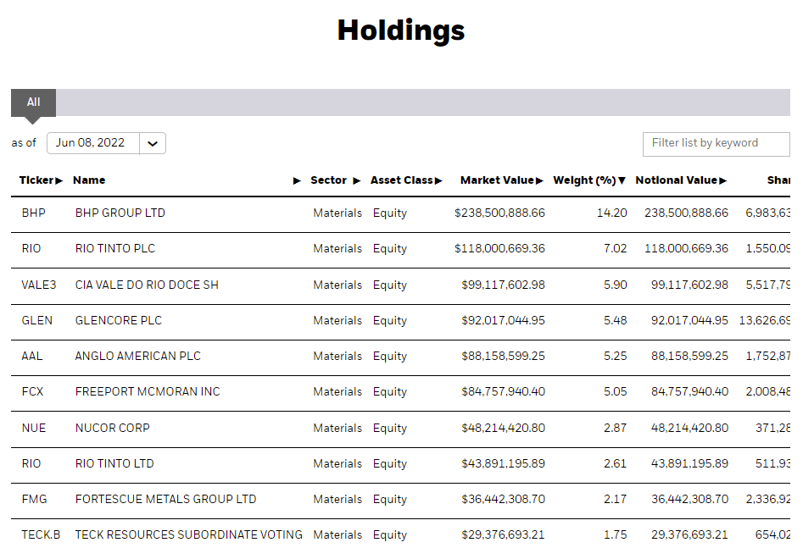Sort holdings by Sector using its arrow
The image size is (803, 548).
pyautogui.click(x=356, y=180)
